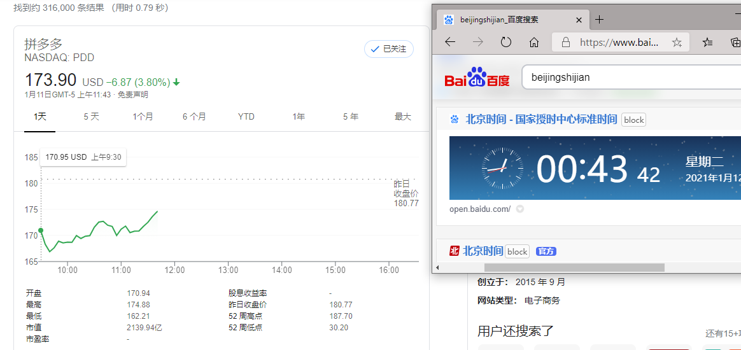Image resolution: width=741 pixels, height=350 pixels.
Task: Click the 最高 value 174.88
Action: coord(139,305)
